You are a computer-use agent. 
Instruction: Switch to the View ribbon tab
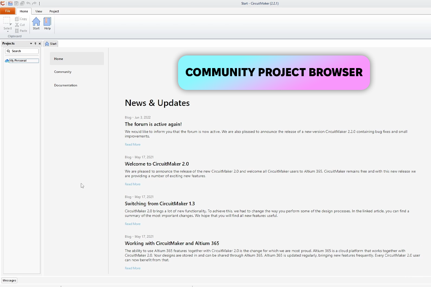point(39,11)
